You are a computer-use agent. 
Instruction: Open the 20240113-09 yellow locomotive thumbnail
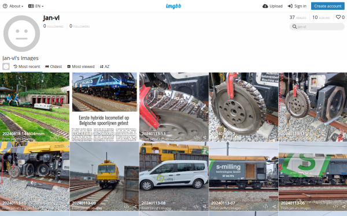104,176
